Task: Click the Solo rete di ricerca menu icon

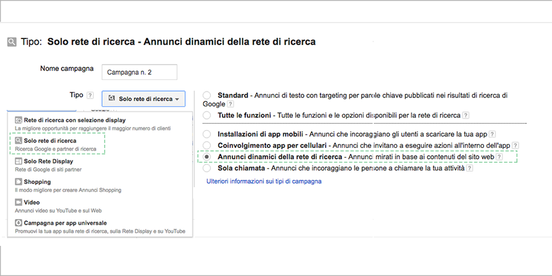Action: pyautogui.click(x=19, y=141)
